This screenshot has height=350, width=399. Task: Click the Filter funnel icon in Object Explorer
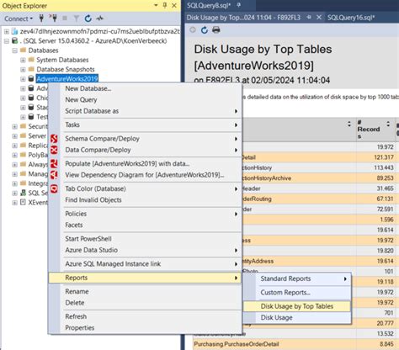77,19
